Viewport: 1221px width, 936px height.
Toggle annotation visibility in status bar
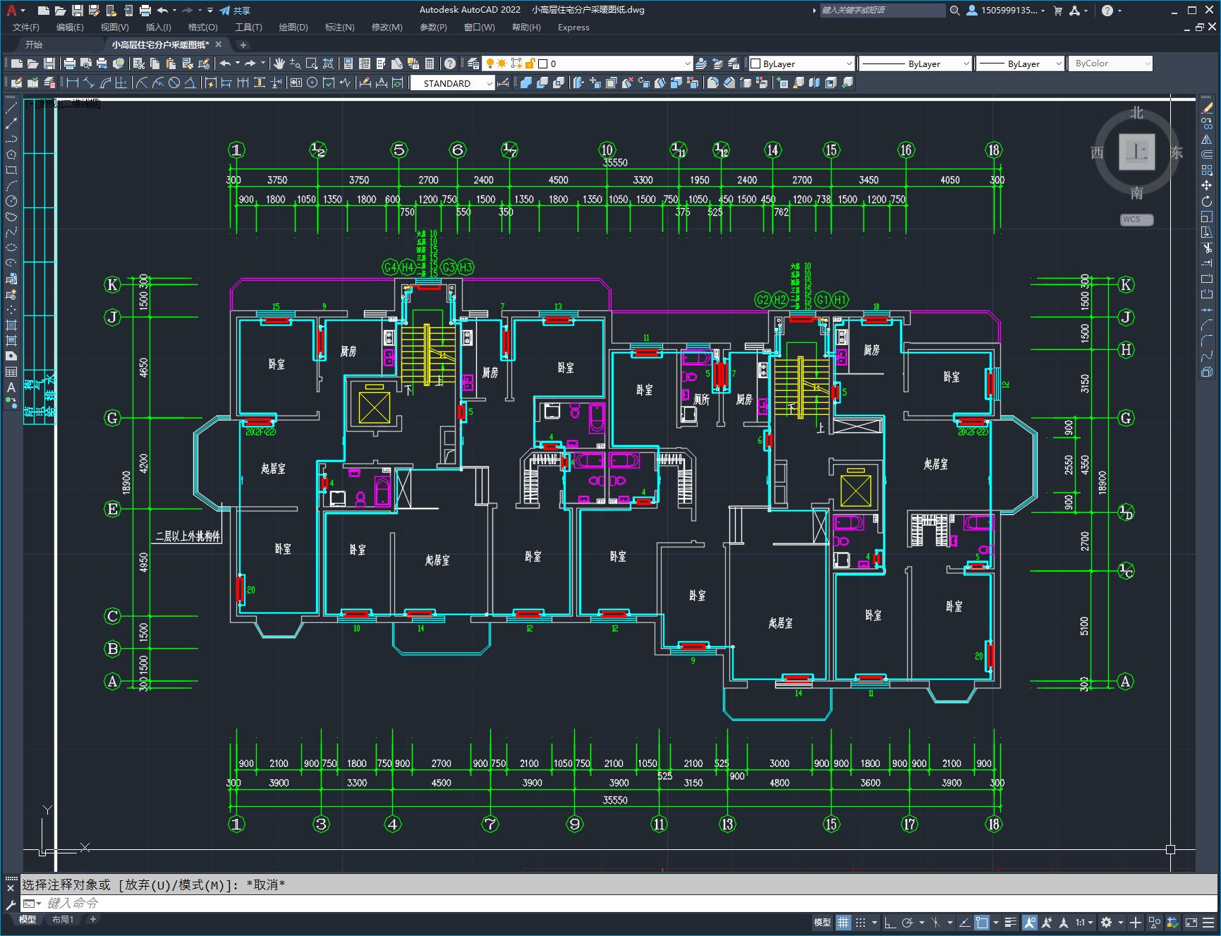(1030, 922)
